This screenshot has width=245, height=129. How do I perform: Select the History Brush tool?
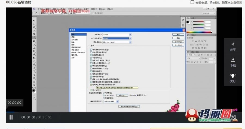(x=34, y=51)
